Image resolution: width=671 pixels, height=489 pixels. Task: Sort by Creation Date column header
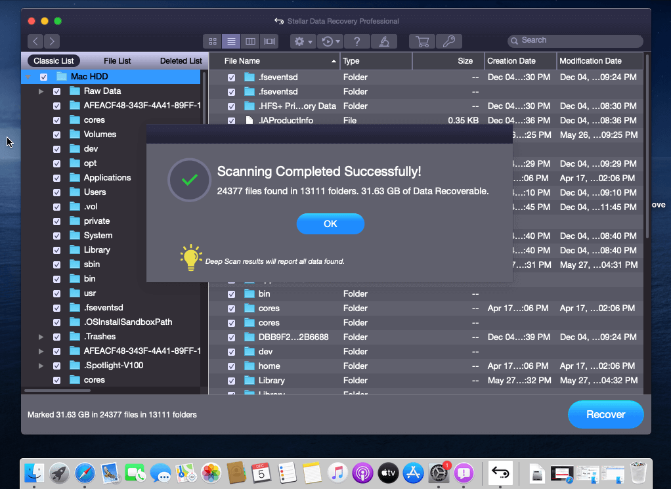click(521, 61)
